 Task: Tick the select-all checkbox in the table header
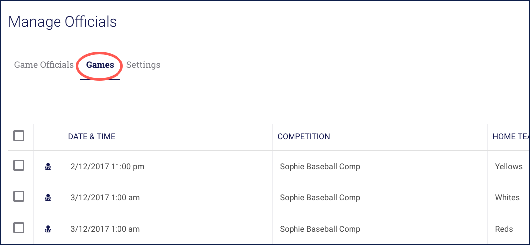(x=19, y=136)
